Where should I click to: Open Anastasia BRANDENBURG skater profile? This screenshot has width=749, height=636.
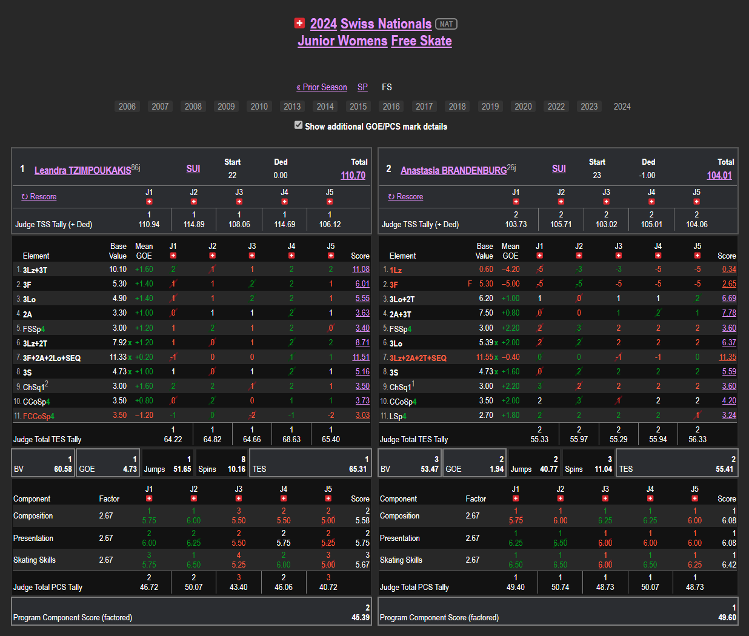coord(453,170)
